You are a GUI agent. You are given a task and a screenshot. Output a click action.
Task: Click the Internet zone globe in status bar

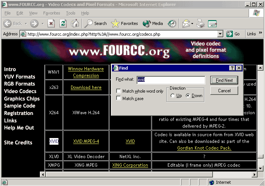(211, 182)
